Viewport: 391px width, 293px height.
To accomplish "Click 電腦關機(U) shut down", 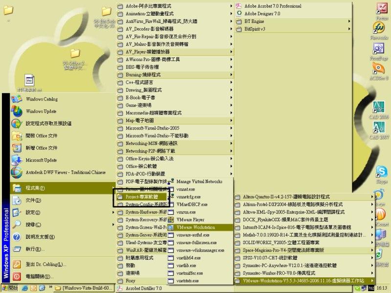I will pyautogui.click(x=63, y=276).
